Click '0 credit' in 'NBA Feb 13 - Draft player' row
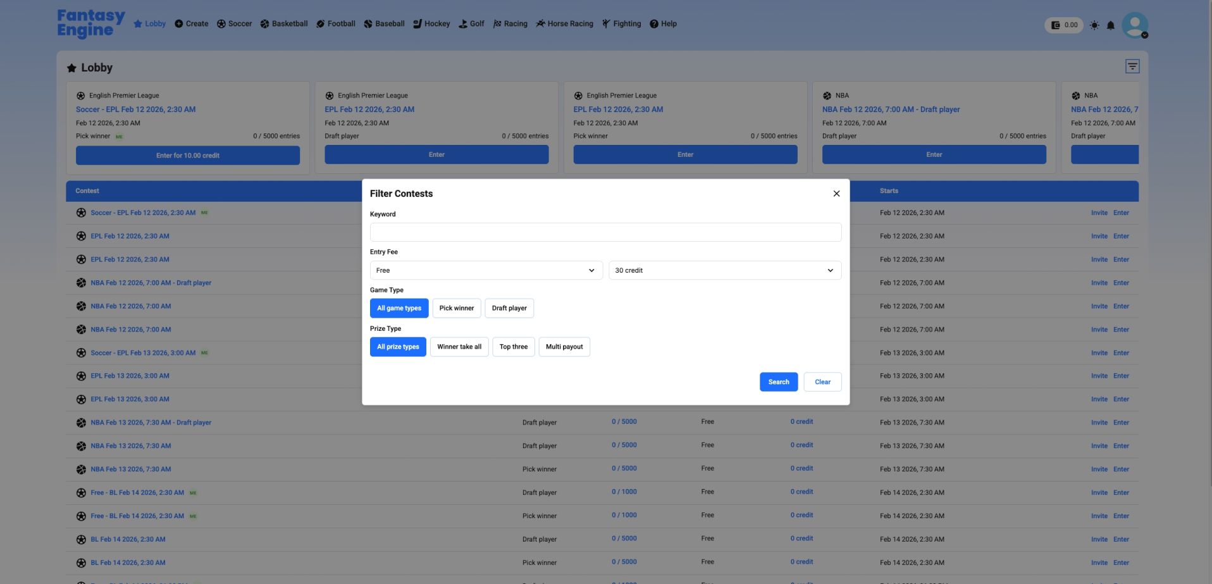Viewport: 1212px width, 584px height. point(801,422)
